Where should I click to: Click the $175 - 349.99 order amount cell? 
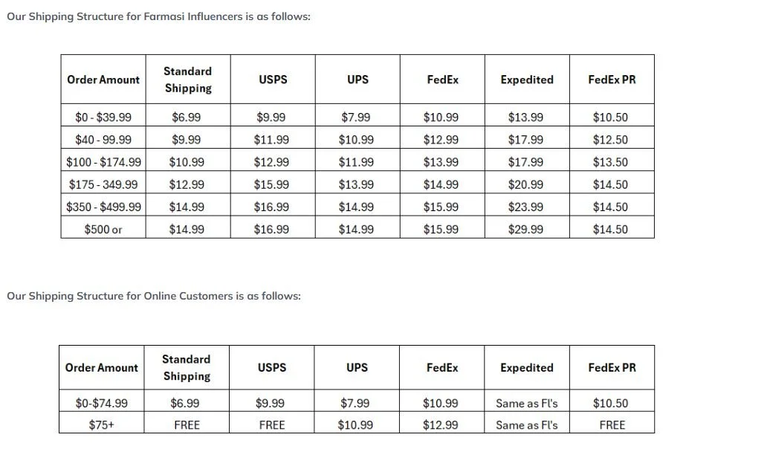(x=103, y=184)
